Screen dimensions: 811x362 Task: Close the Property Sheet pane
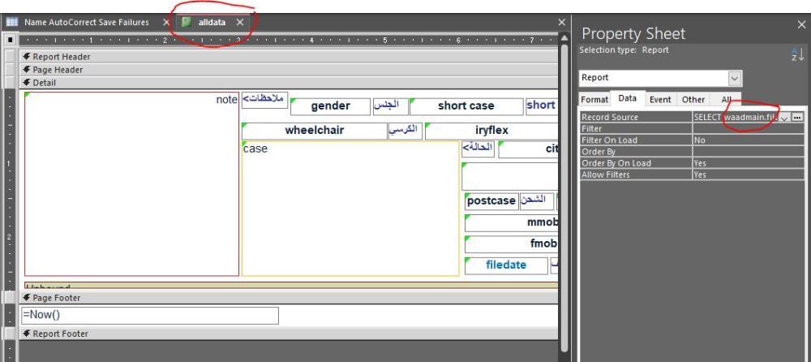(x=799, y=25)
